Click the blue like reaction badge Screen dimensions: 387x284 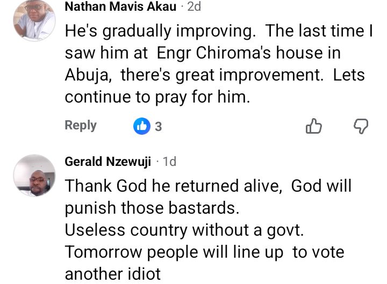point(142,126)
